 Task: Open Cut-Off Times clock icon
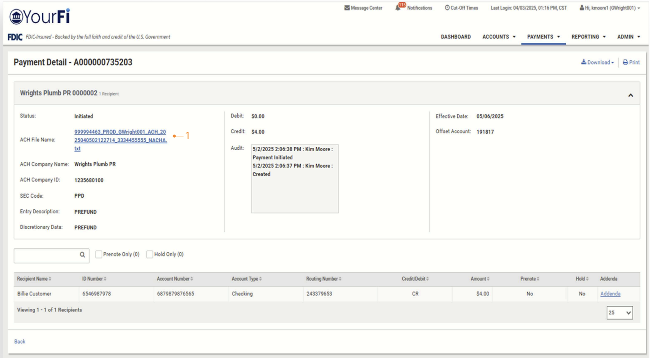pyautogui.click(x=447, y=8)
